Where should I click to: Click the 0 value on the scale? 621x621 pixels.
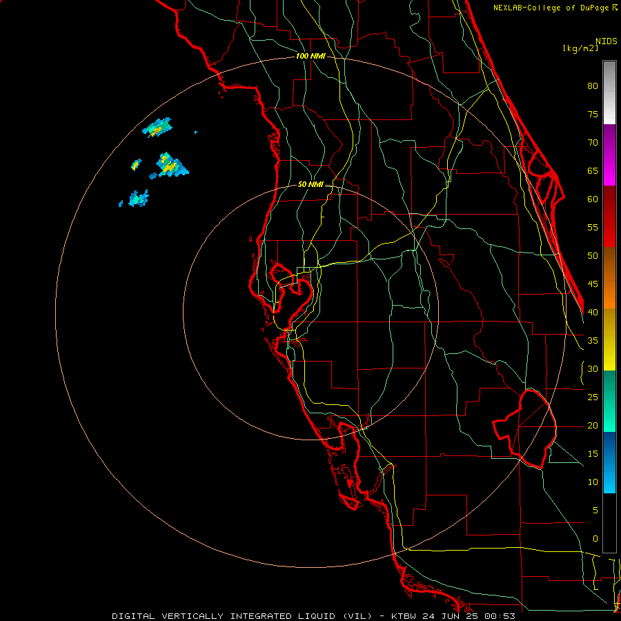coord(595,539)
